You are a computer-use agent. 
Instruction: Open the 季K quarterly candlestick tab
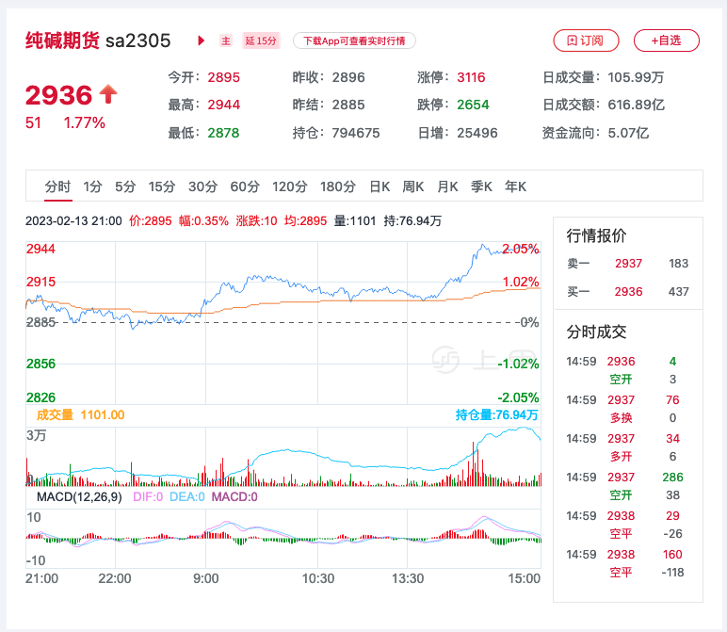481,186
